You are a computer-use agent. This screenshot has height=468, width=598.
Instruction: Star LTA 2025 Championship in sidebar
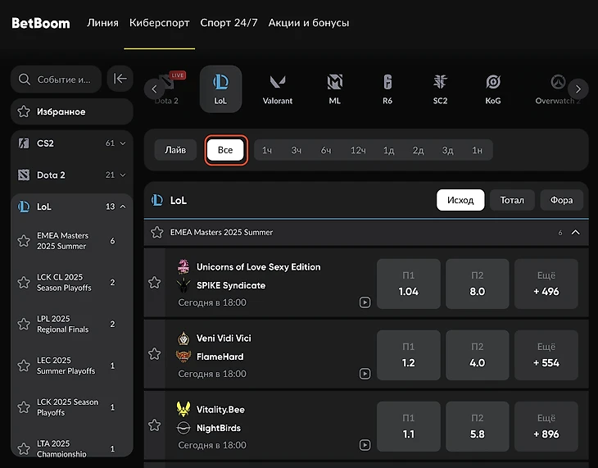click(24, 448)
